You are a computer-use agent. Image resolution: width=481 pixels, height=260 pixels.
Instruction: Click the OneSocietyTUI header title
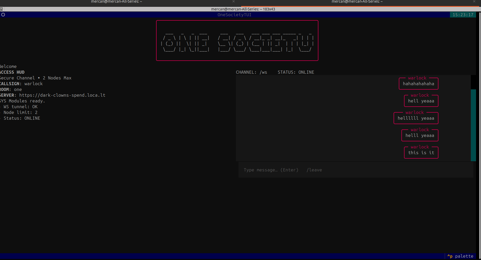click(234, 15)
